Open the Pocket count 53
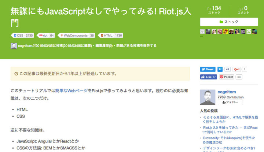Image resolution: width=264 pixels, height=152 pixels. [239, 77]
